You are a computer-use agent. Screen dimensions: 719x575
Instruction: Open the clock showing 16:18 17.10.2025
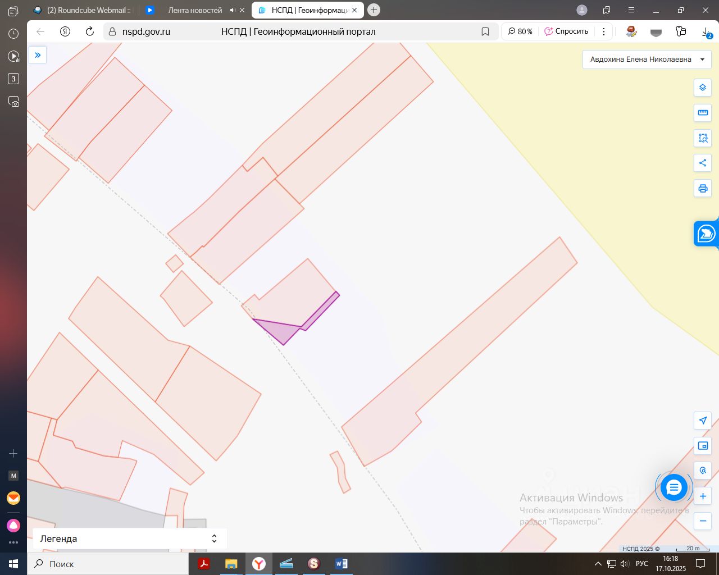pos(671,564)
